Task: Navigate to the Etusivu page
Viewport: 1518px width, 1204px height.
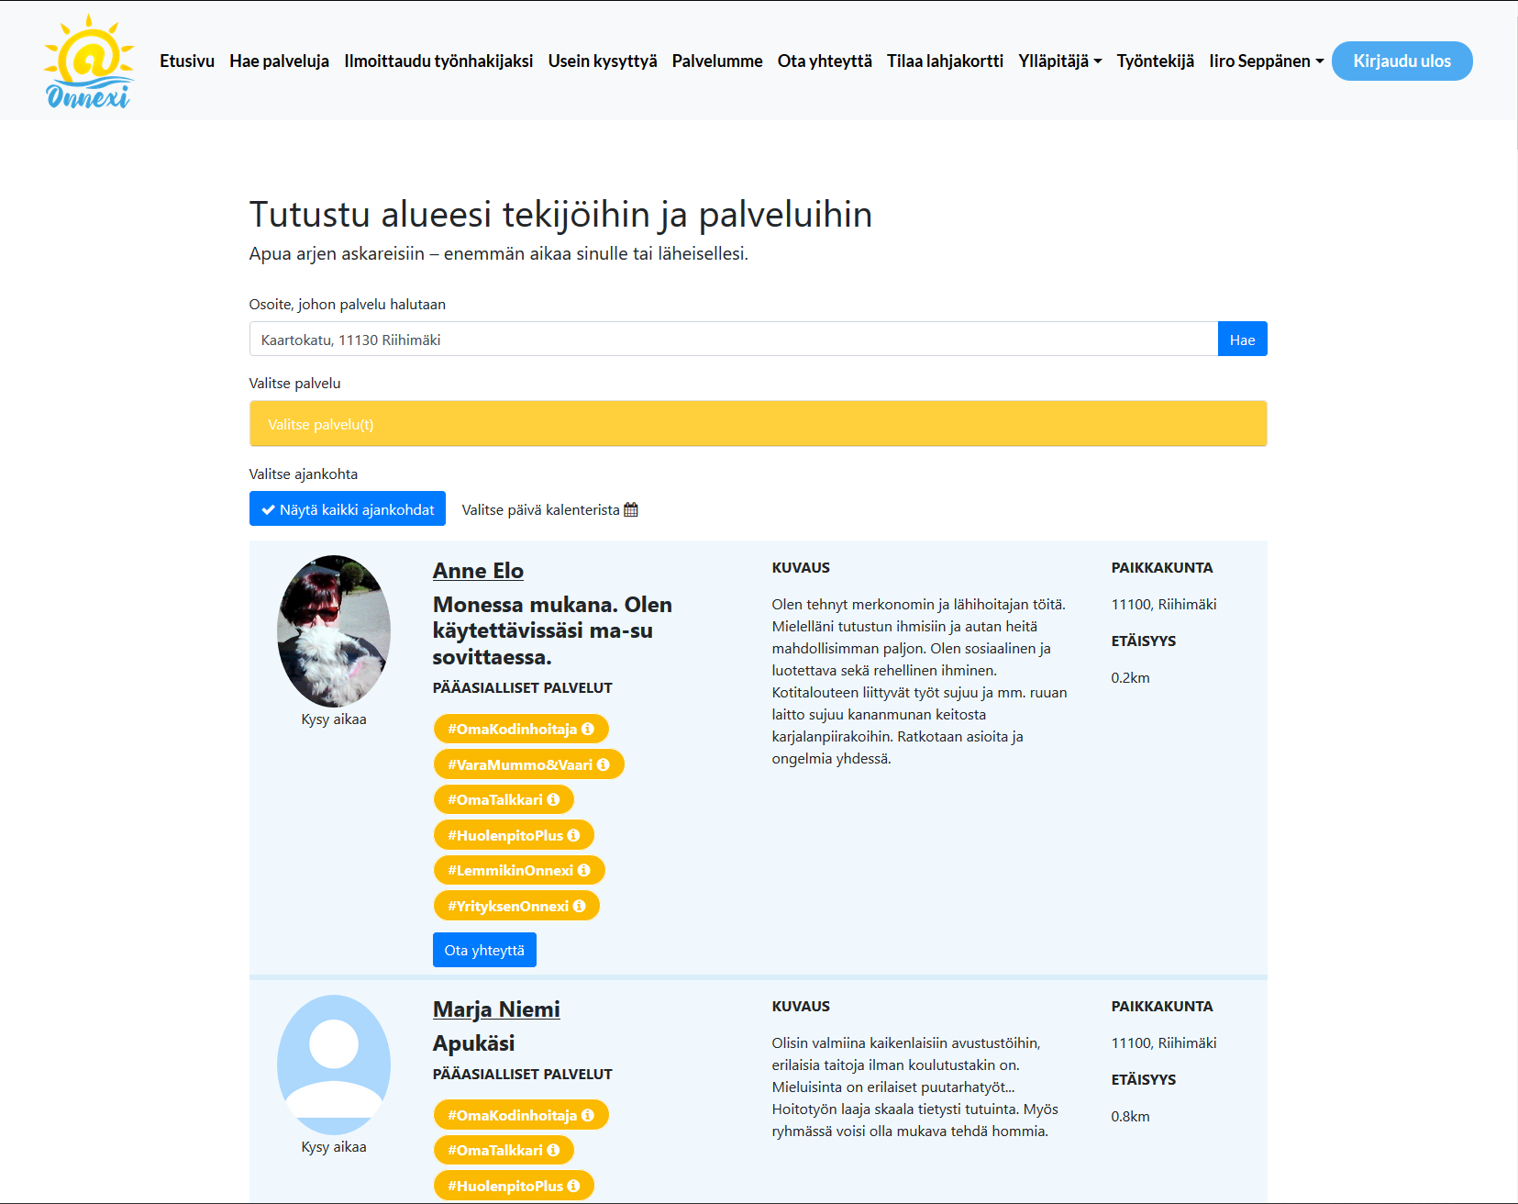Action: pyautogui.click(x=186, y=61)
